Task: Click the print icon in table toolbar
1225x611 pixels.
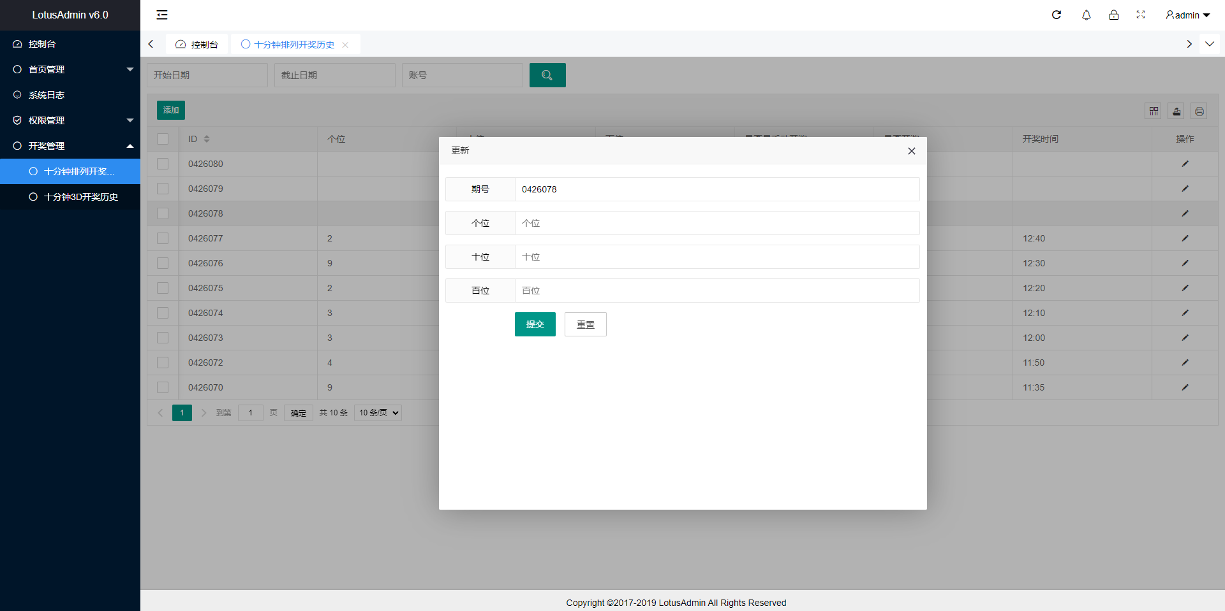Action: (1199, 111)
